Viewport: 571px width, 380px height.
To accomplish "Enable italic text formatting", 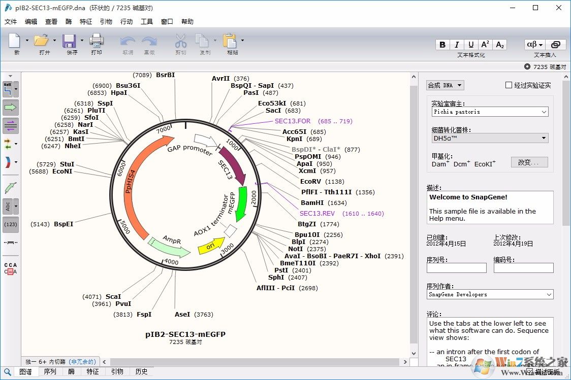I will 457,44.
